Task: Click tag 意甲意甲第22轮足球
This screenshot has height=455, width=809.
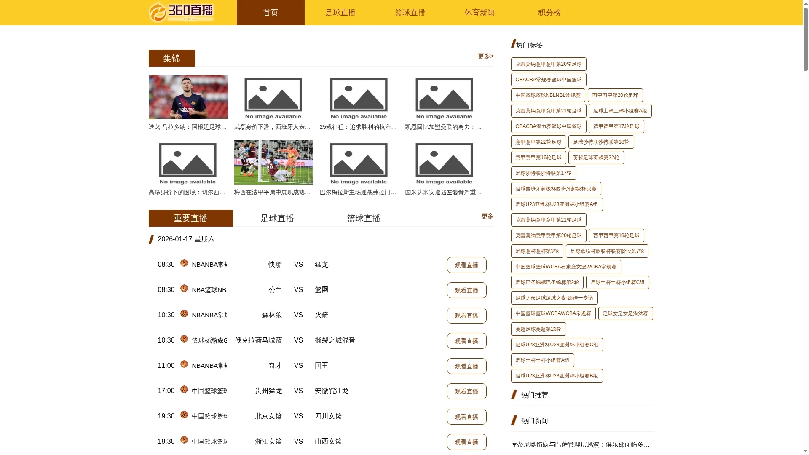Action: click(x=538, y=142)
